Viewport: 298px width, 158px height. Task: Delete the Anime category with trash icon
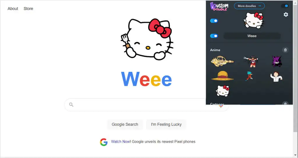(285, 50)
